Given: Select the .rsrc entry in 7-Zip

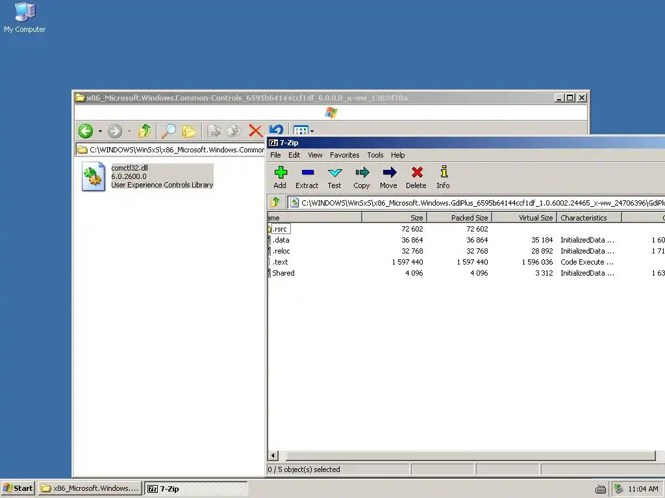Looking at the screenshot, I should coord(280,229).
